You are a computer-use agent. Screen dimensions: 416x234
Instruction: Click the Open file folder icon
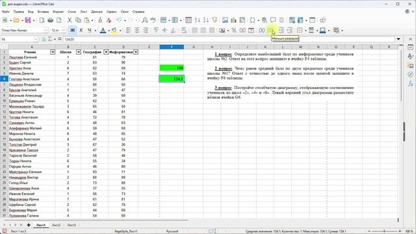click(16, 20)
